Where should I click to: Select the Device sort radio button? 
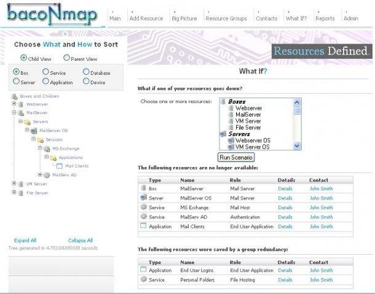pos(86,81)
